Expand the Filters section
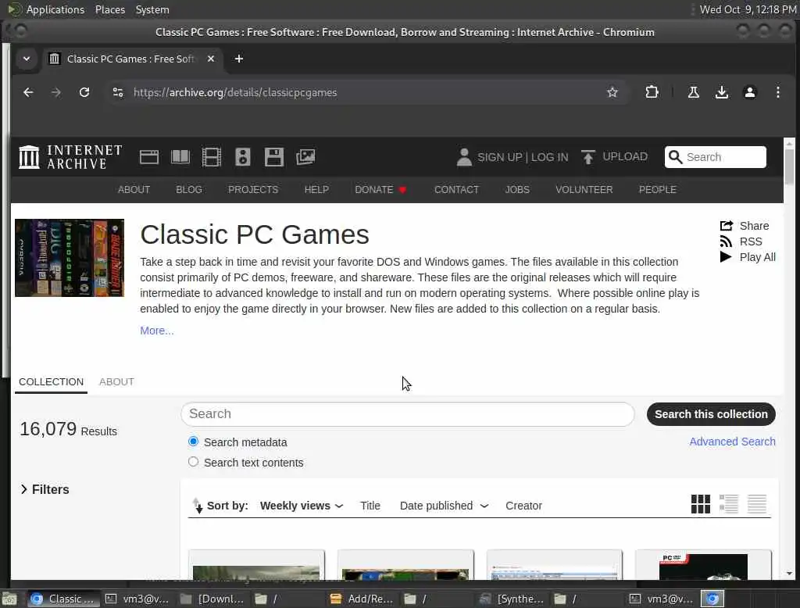800x608 pixels. click(45, 489)
